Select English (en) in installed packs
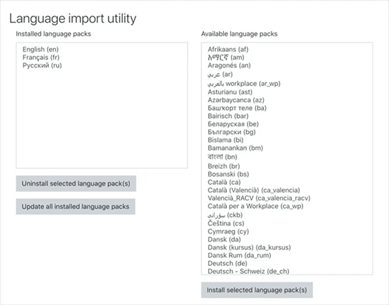This screenshot has height=305, width=389. pos(41,49)
